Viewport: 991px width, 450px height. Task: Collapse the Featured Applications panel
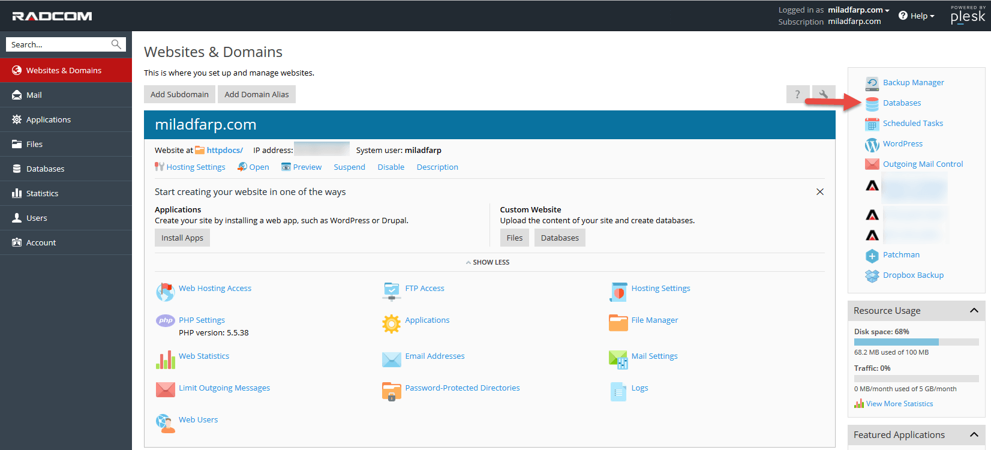pos(974,434)
